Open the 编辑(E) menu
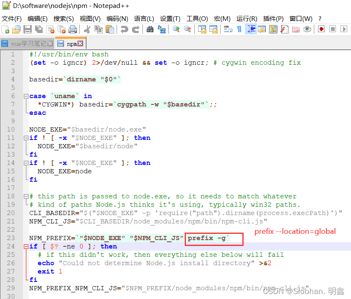 (37, 19)
